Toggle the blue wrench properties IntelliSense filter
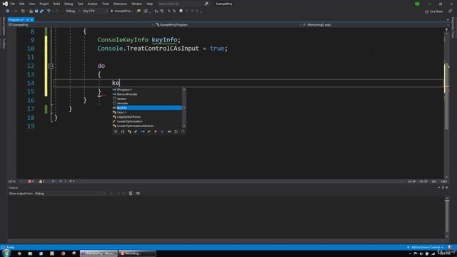The image size is (457, 257). point(136,131)
